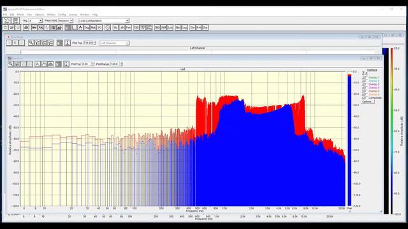Enable the Overlay 6 checkbox
This screenshot has height=229, width=408.
(367, 94)
